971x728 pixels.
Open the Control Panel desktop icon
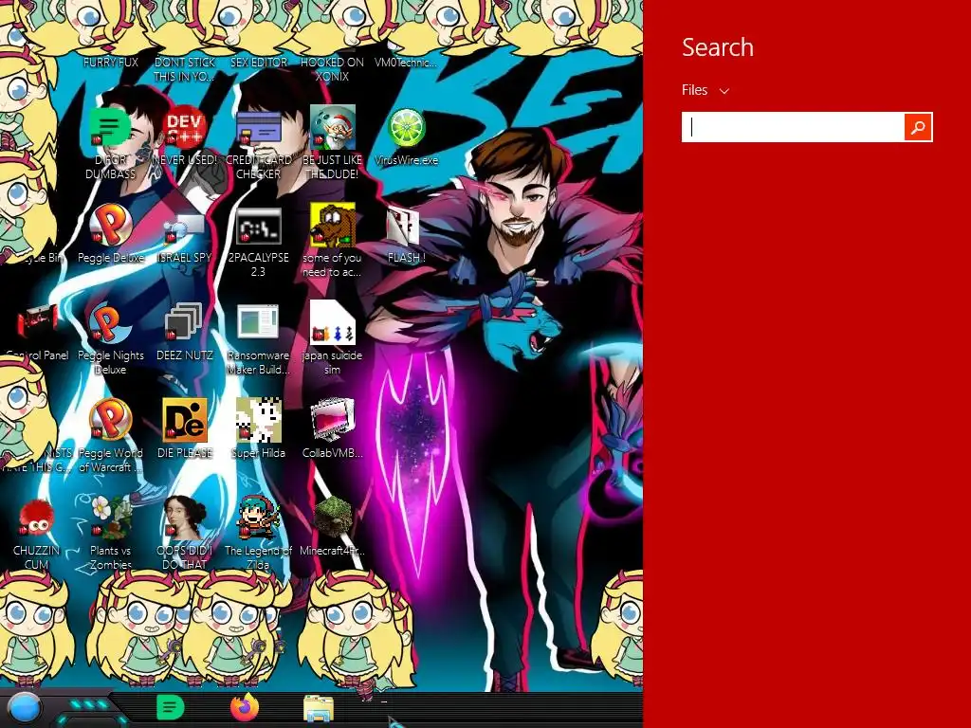point(37,322)
